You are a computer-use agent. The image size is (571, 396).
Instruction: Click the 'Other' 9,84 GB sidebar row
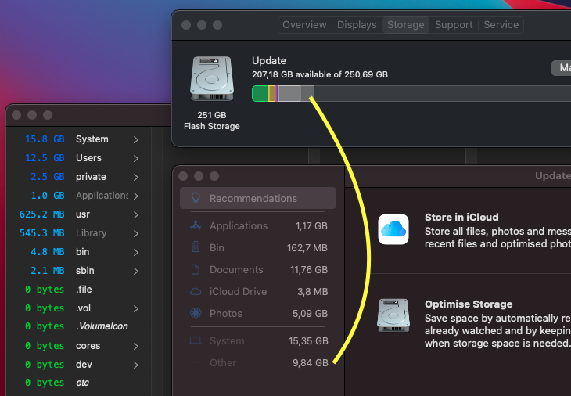[258, 363]
